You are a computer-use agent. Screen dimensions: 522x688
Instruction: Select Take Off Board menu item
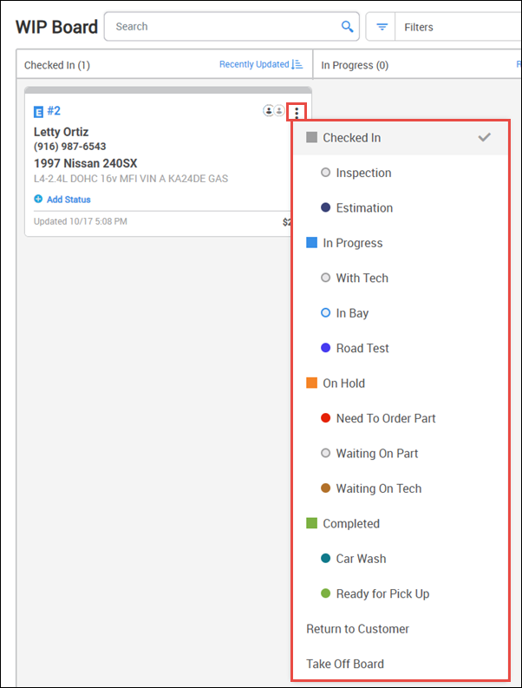345,664
